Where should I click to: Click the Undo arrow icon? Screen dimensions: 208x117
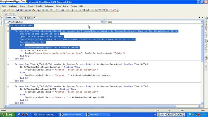(x=51, y=10)
